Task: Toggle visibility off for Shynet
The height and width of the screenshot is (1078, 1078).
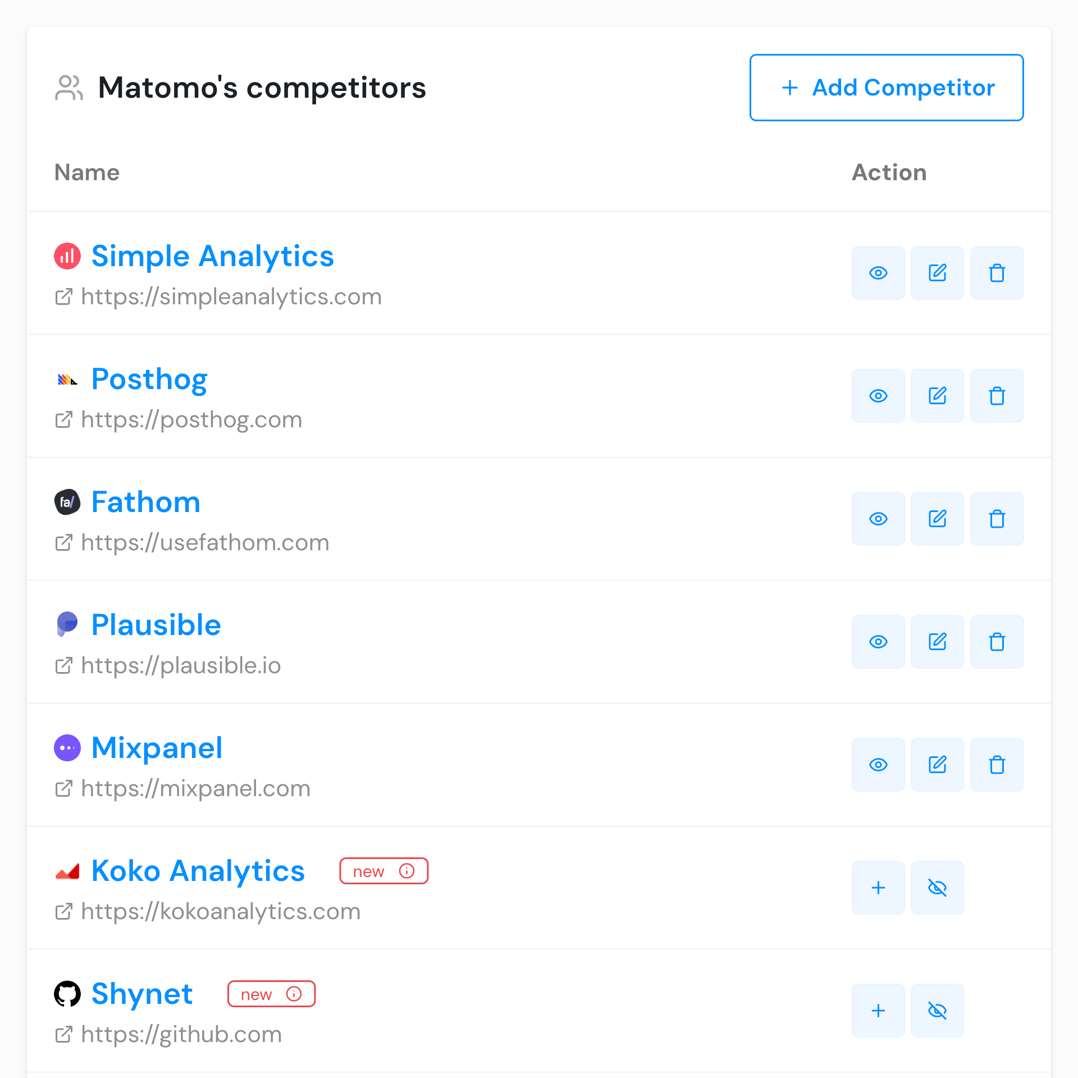Action: (937, 1011)
